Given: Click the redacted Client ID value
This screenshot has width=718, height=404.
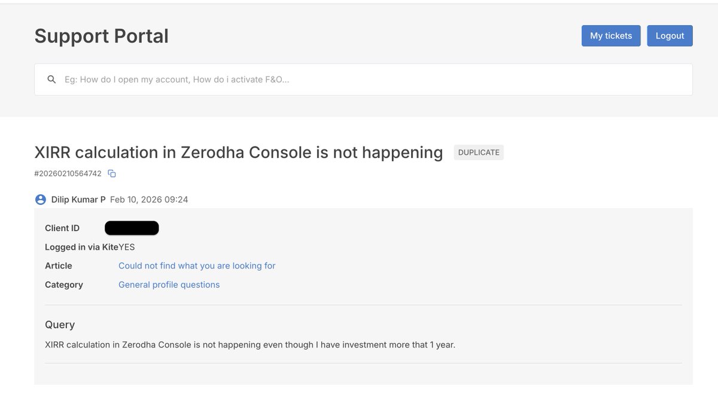Looking at the screenshot, I should pos(132,228).
